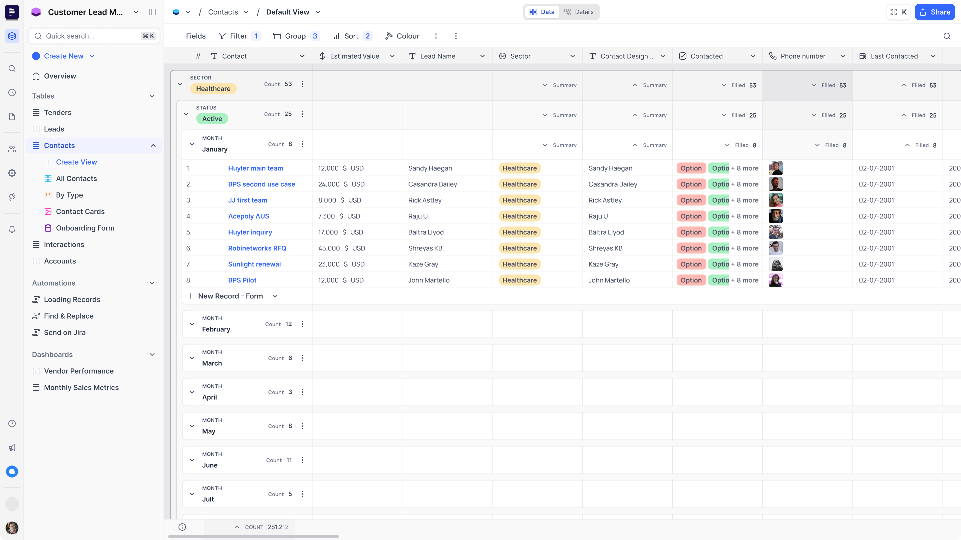Image resolution: width=961 pixels, height=540 pixels.
Task: Open Healthcare group options menu
Action: click(x=302, y=84)
